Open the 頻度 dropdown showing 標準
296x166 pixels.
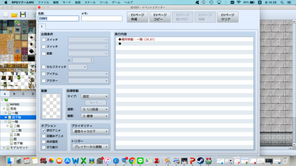pos(95,116)
